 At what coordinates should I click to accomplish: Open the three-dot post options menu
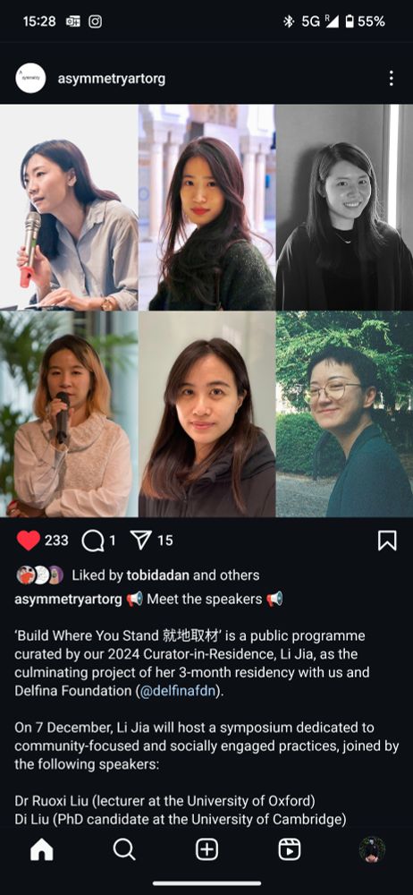[391, 79]
